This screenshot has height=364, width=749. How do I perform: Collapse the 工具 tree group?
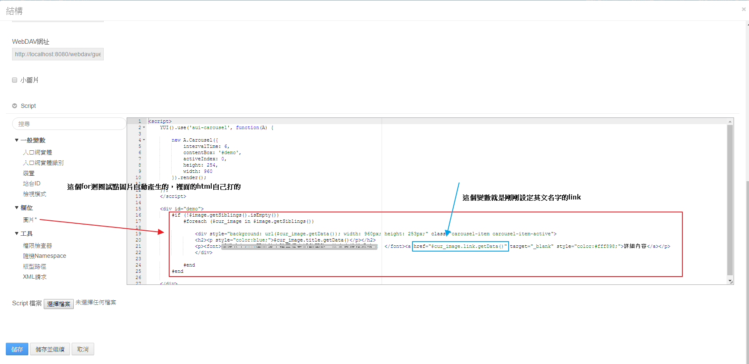pos(17,234)
